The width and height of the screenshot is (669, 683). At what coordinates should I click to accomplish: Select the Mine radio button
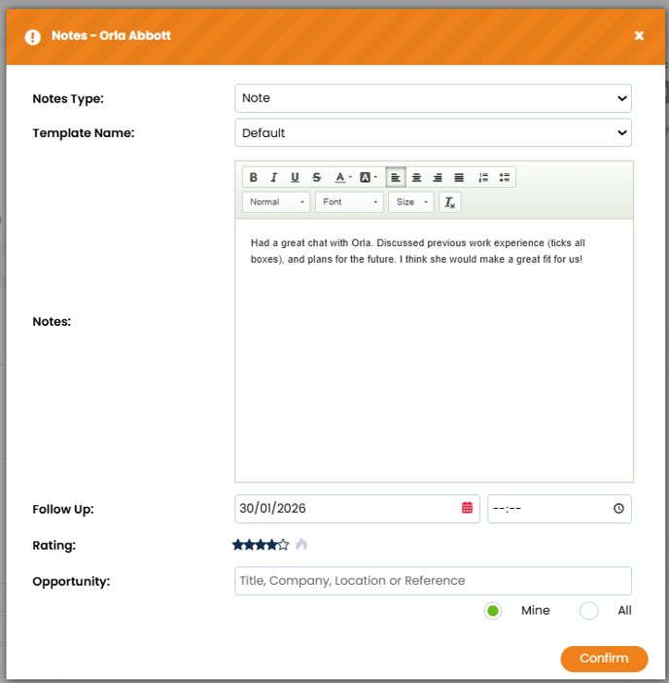[x=493, y=611]
